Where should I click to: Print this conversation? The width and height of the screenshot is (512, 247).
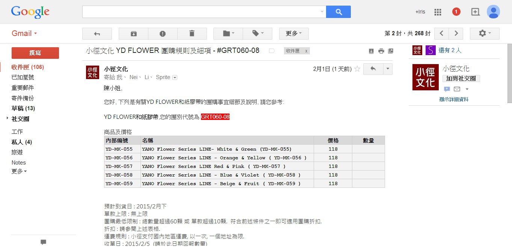click(x=381, y=51)
